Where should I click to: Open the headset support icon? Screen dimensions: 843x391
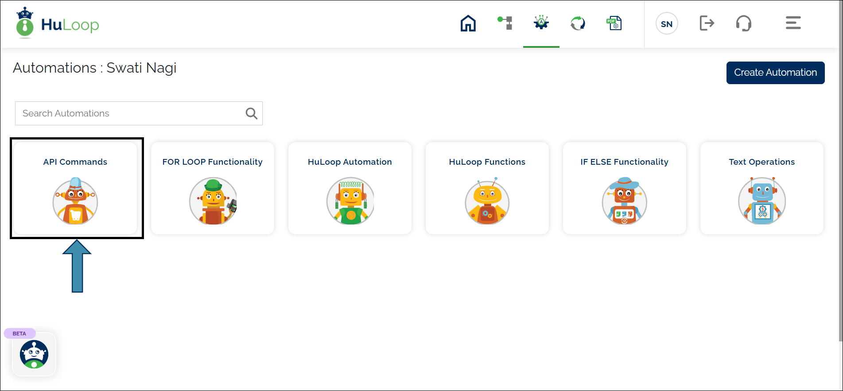[x=743, y=23]
